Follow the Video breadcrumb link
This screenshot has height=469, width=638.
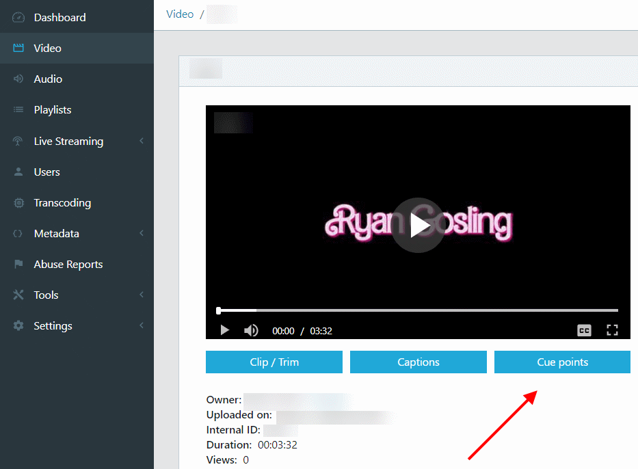[180, 14]
